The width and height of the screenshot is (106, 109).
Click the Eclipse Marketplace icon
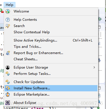point(8,94)
